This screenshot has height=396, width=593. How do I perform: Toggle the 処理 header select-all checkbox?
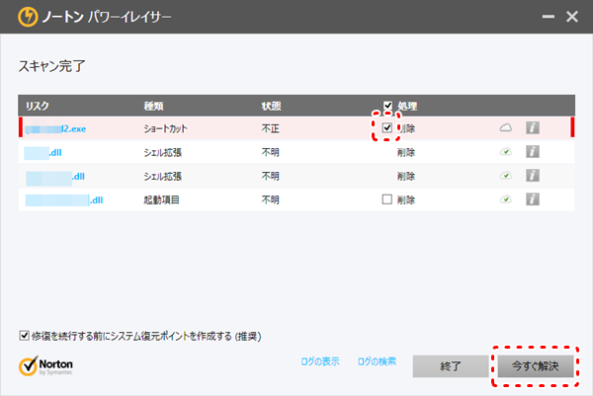[387, 106]
